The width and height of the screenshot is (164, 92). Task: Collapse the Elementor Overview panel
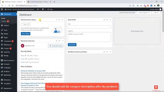pos(63,41)
